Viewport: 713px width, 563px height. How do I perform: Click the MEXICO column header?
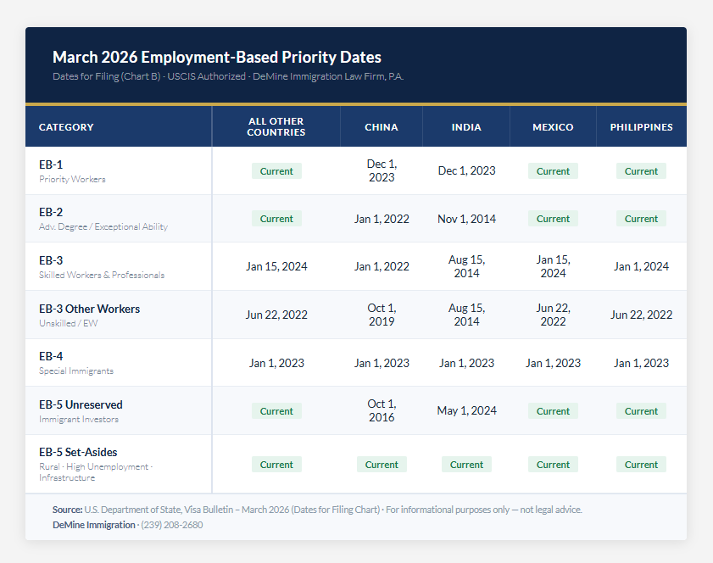coord(553,127)
